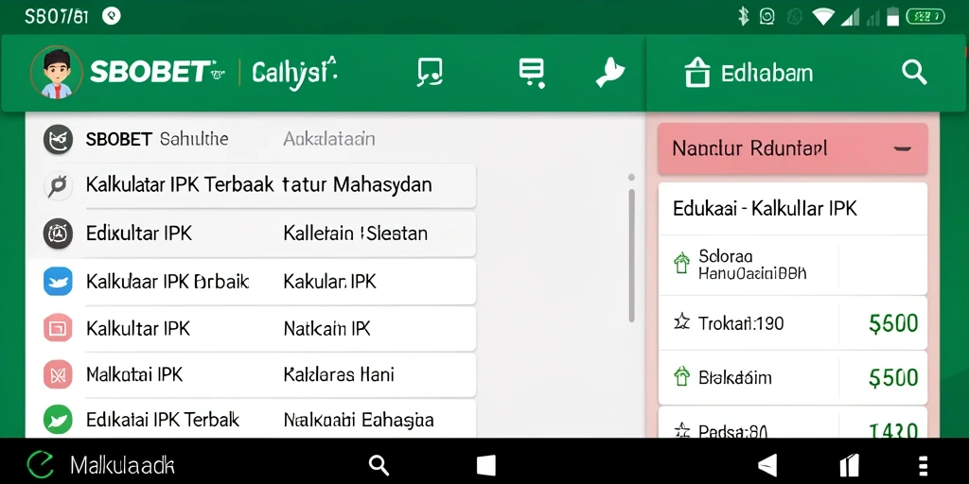
Task: Select the Kaldaras Hani text
Action: pyautogui.click(x=339, y=374)
